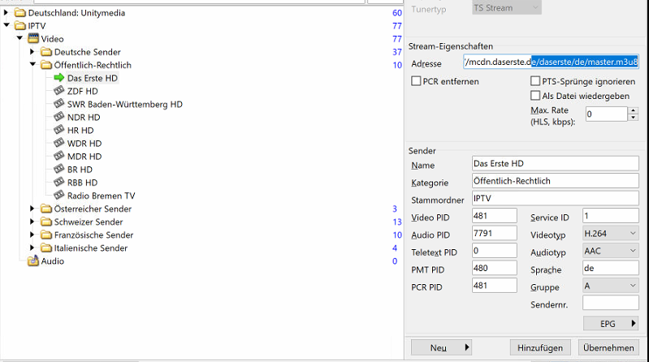Click the green arrow icon beside Das Erste HD

(59, 78)
